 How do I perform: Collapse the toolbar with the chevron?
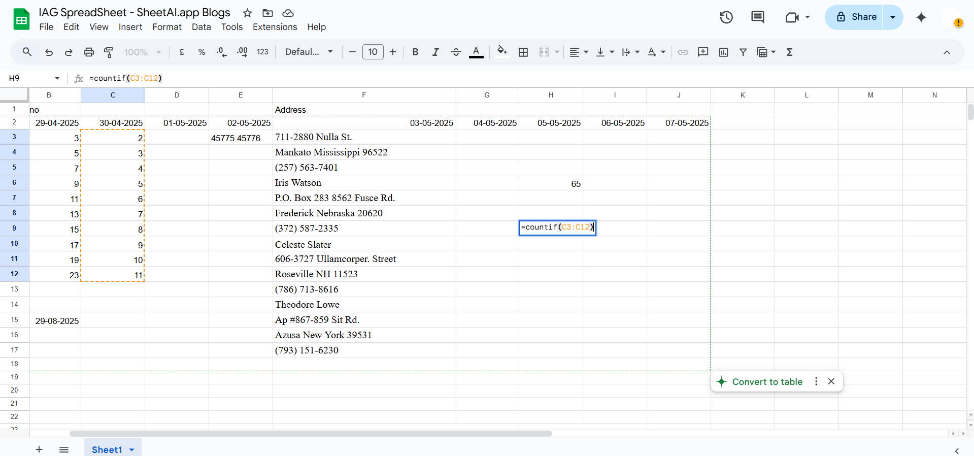tap(947, 52)
